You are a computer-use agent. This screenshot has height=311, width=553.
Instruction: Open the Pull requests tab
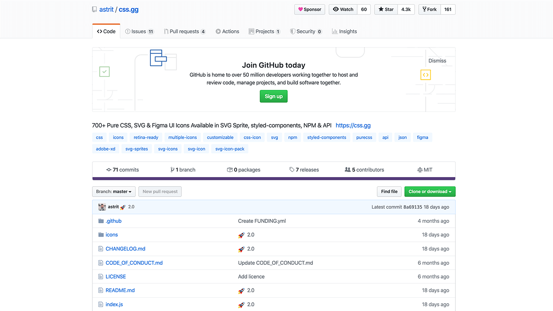184,32
